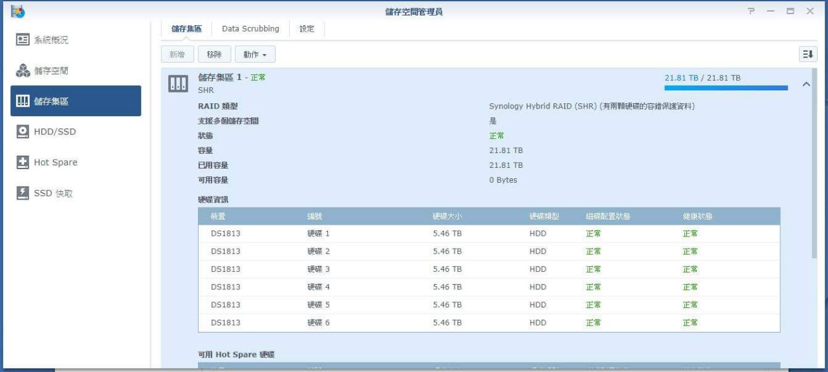Click the storage pool 1 disk icon
The image size is (828, 372).
(178, 84)
